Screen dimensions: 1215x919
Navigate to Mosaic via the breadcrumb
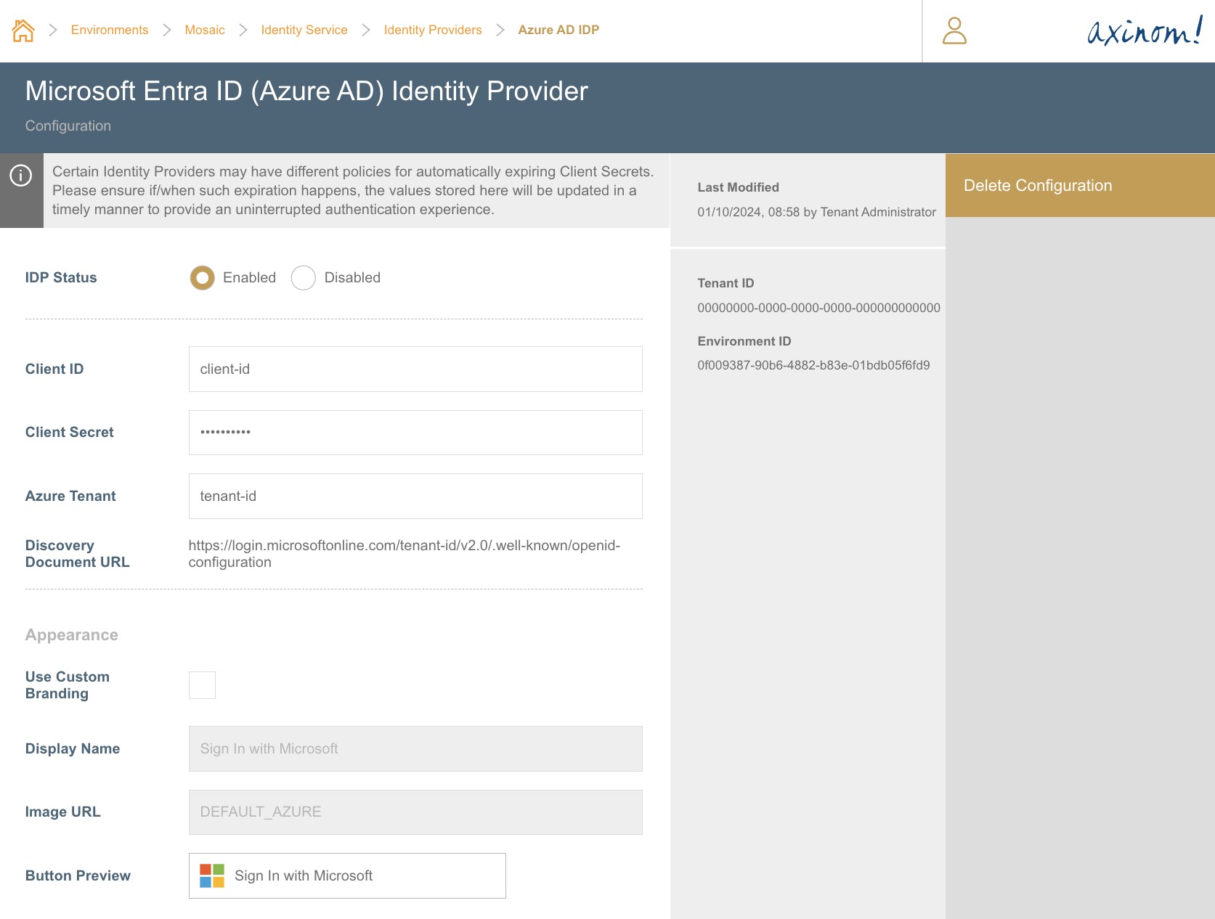[x=205, y=30]
